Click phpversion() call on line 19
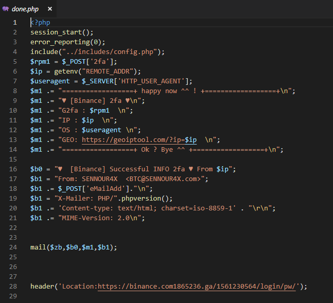The height and width of the screenshot is (303, 333). pyautogui.click(x=145, y=199)
